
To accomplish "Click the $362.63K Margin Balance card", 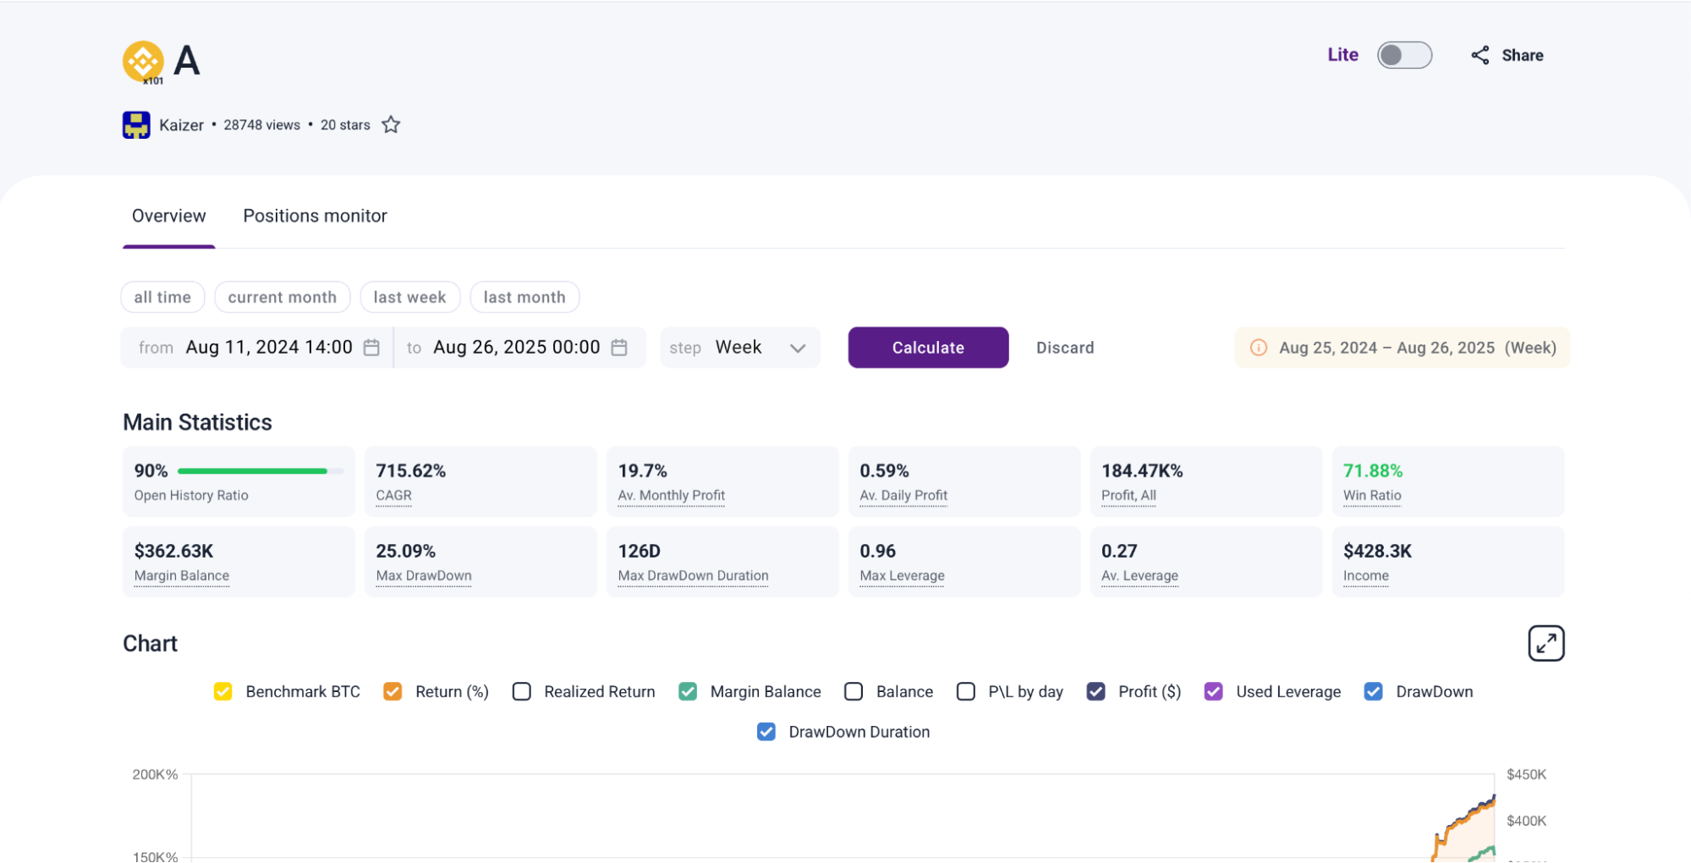I will tap(239, 562).
